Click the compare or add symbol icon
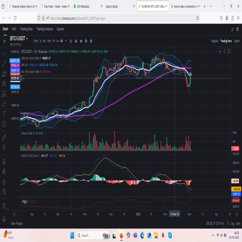 click(x=86, y=41)
